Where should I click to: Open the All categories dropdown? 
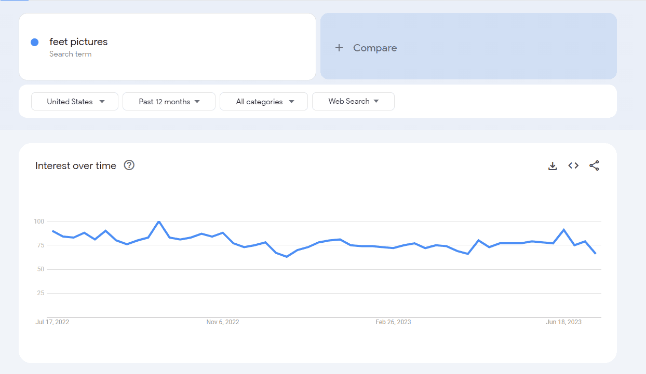pyautogui.click(x=264, y=102)
